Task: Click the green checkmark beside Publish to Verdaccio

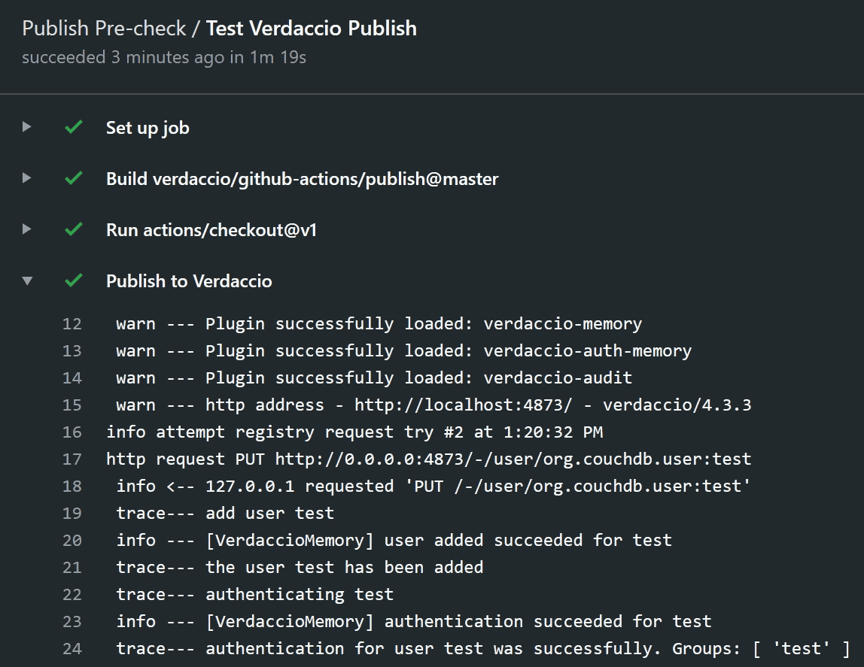Action: pos(73,280)
